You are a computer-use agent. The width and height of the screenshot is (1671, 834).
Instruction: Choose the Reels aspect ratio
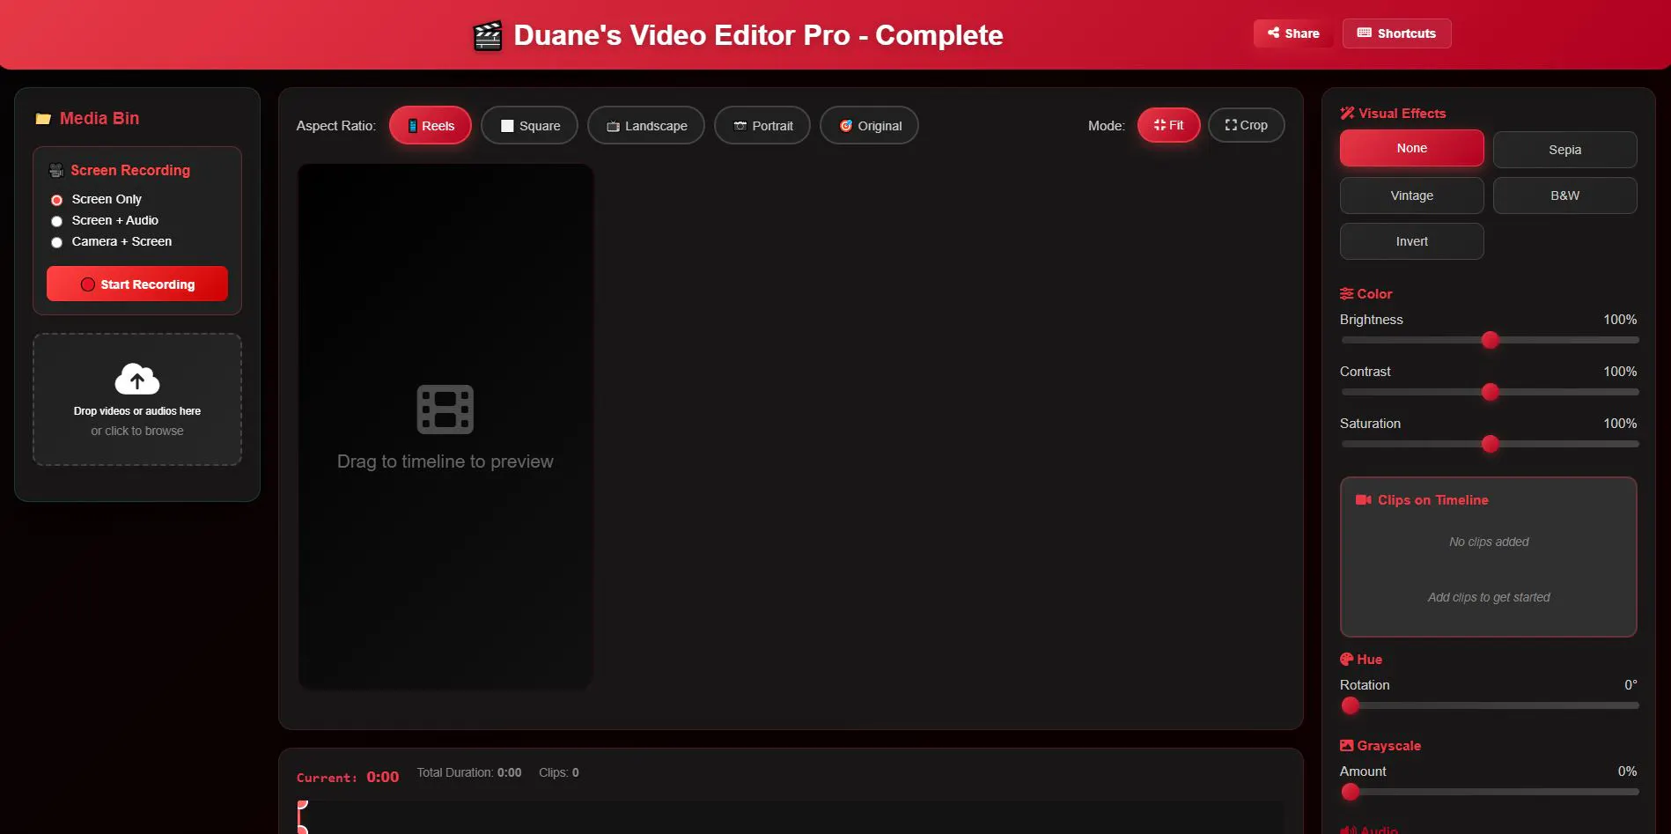pyautogui.click(x=431, y=126)
